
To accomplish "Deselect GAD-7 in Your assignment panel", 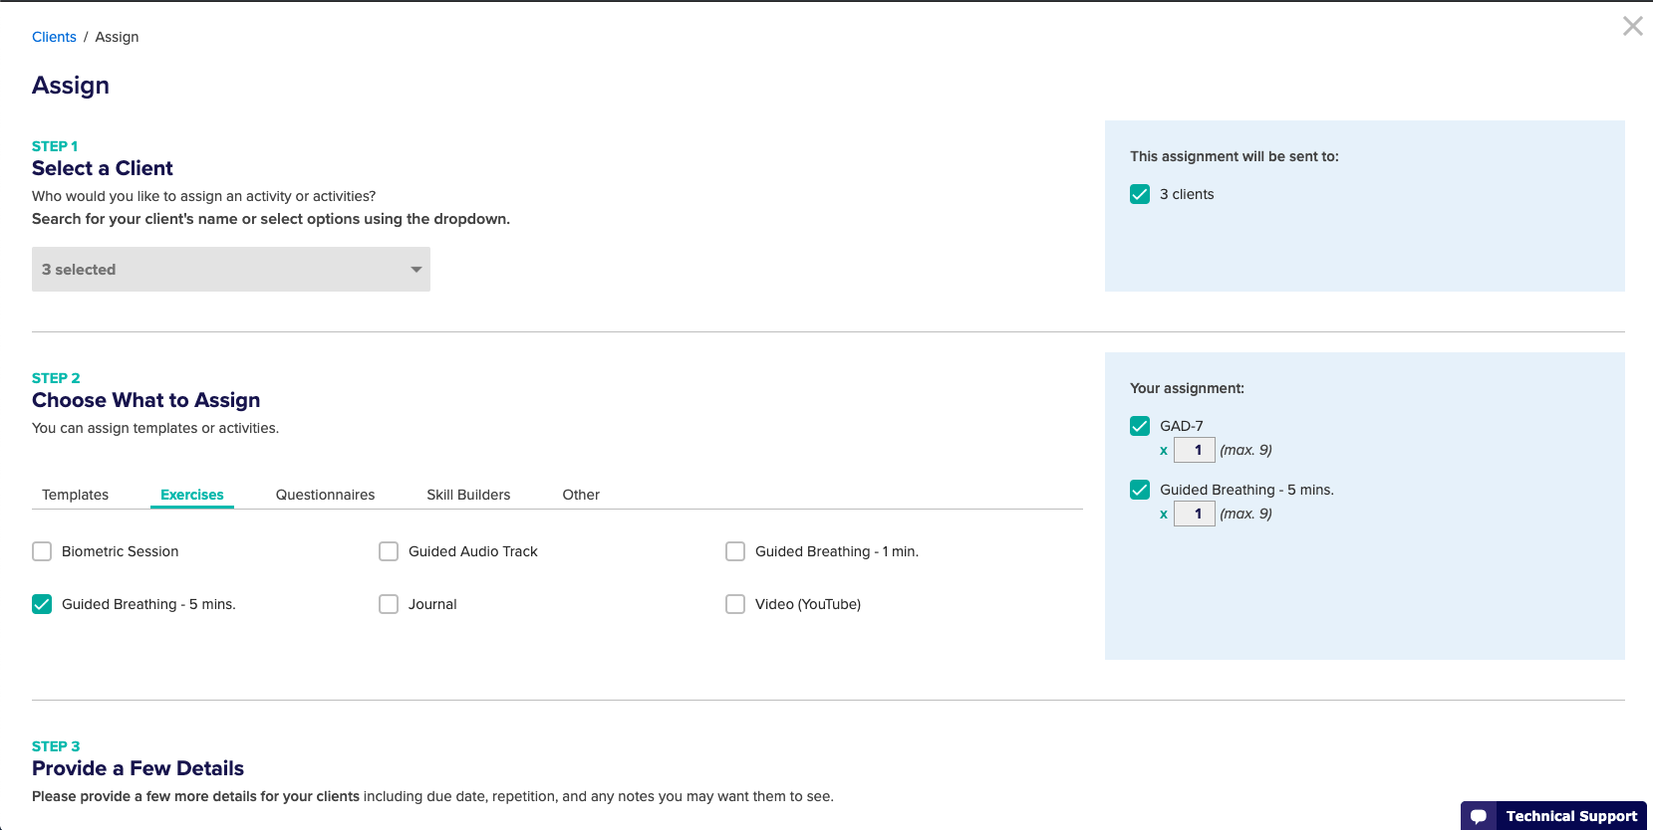I will pyautogui.click(x=1140, y=426).
